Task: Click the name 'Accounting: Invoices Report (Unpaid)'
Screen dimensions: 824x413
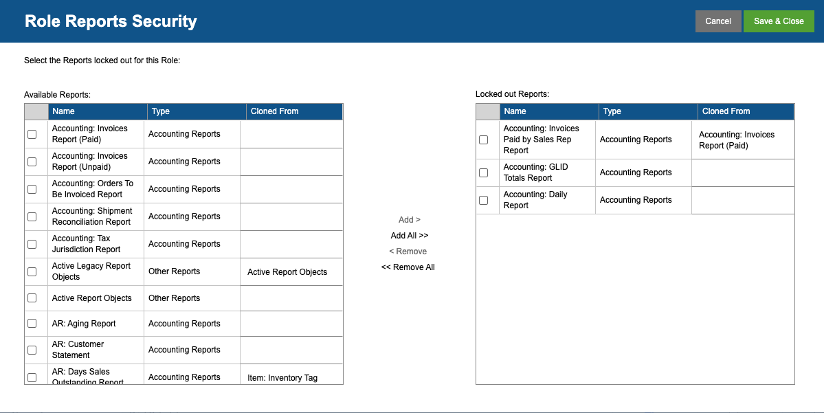Action: tap(90, 161)
